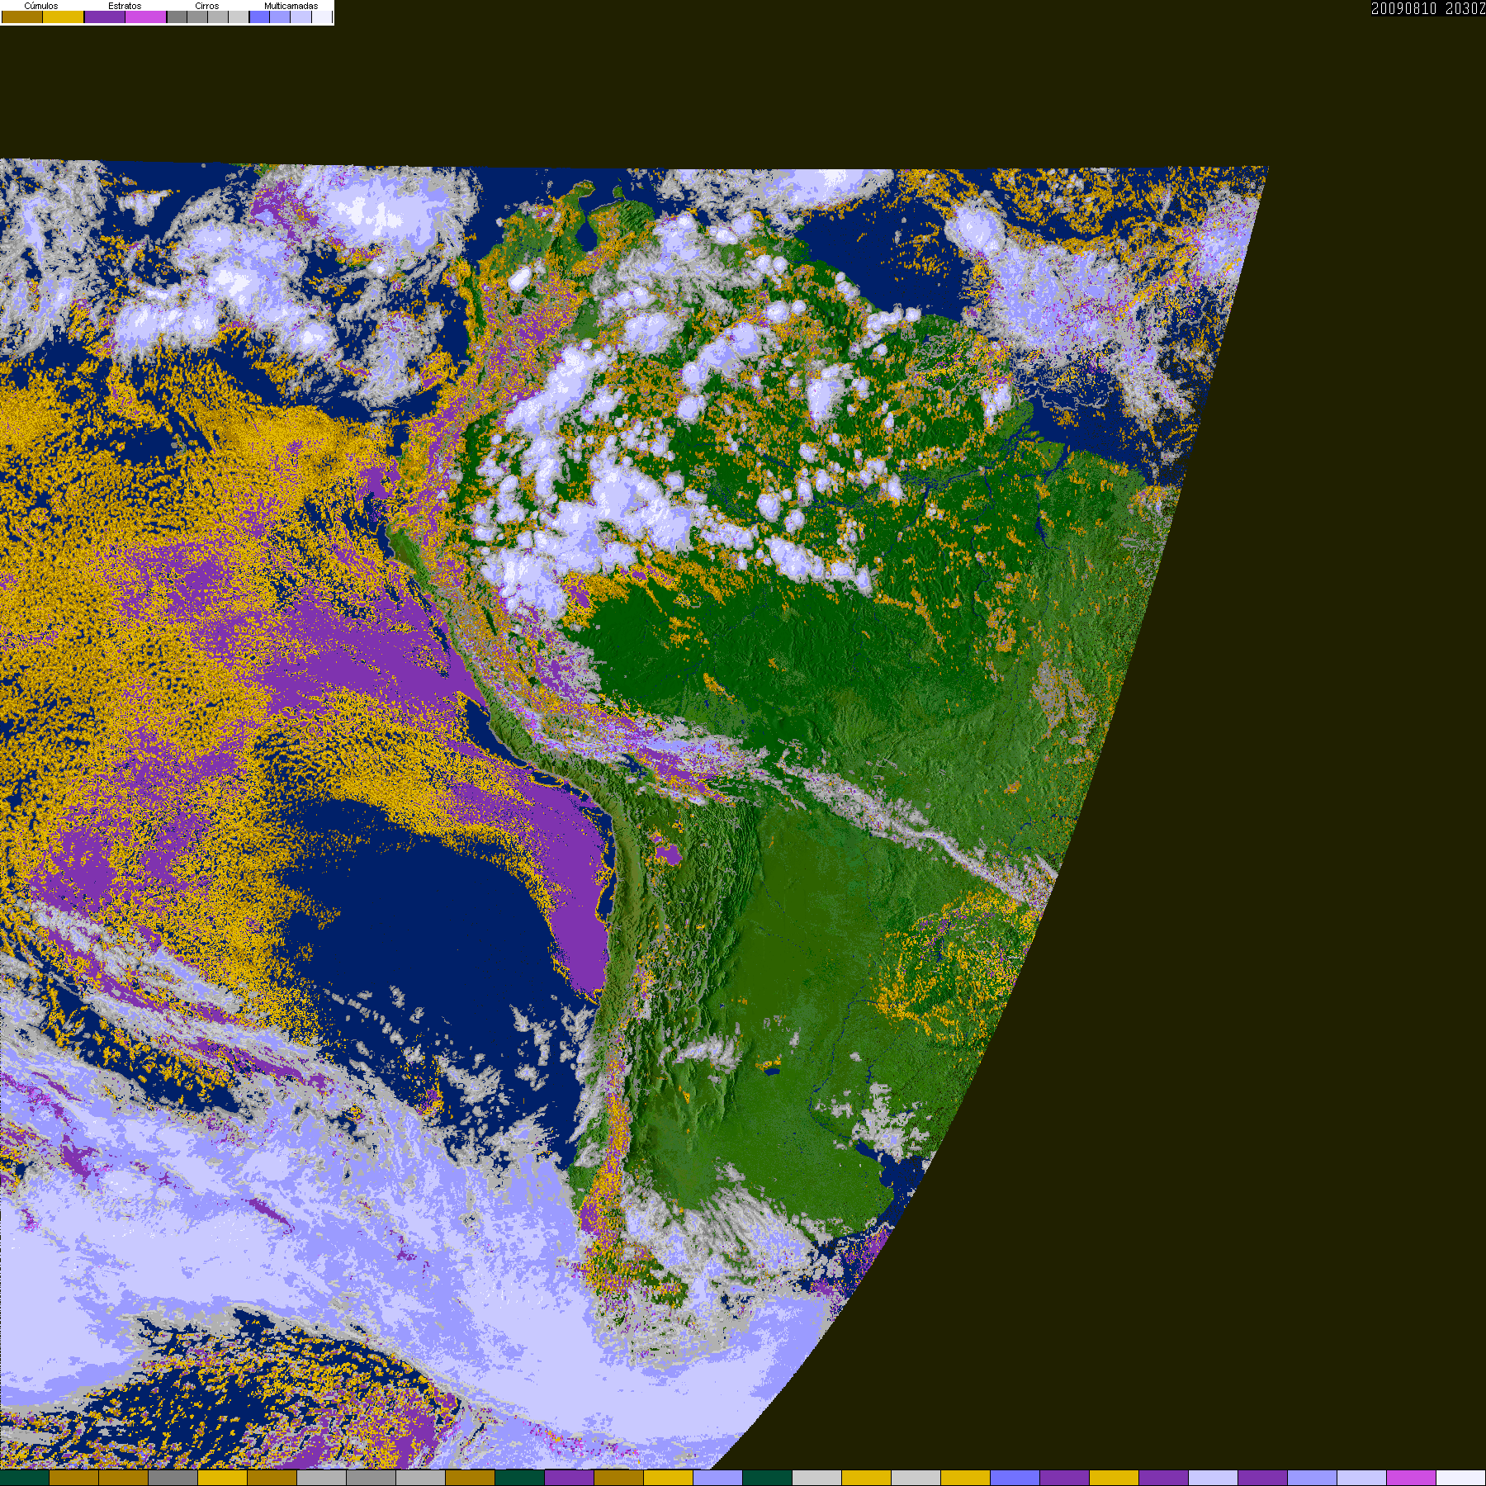Click the near-white Multicamadas legend swatch
1486x1486 pixels.
322,17
